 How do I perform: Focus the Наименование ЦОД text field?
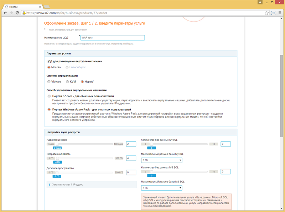[113, 38]
